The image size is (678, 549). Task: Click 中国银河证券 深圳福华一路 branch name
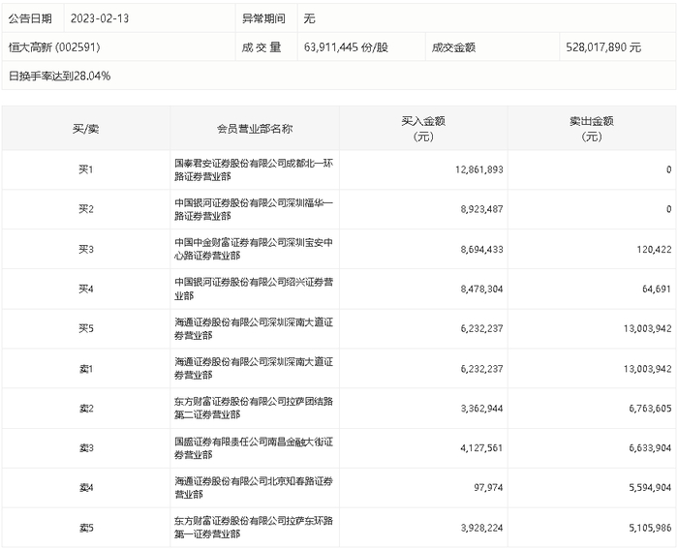tap(254, 209)
